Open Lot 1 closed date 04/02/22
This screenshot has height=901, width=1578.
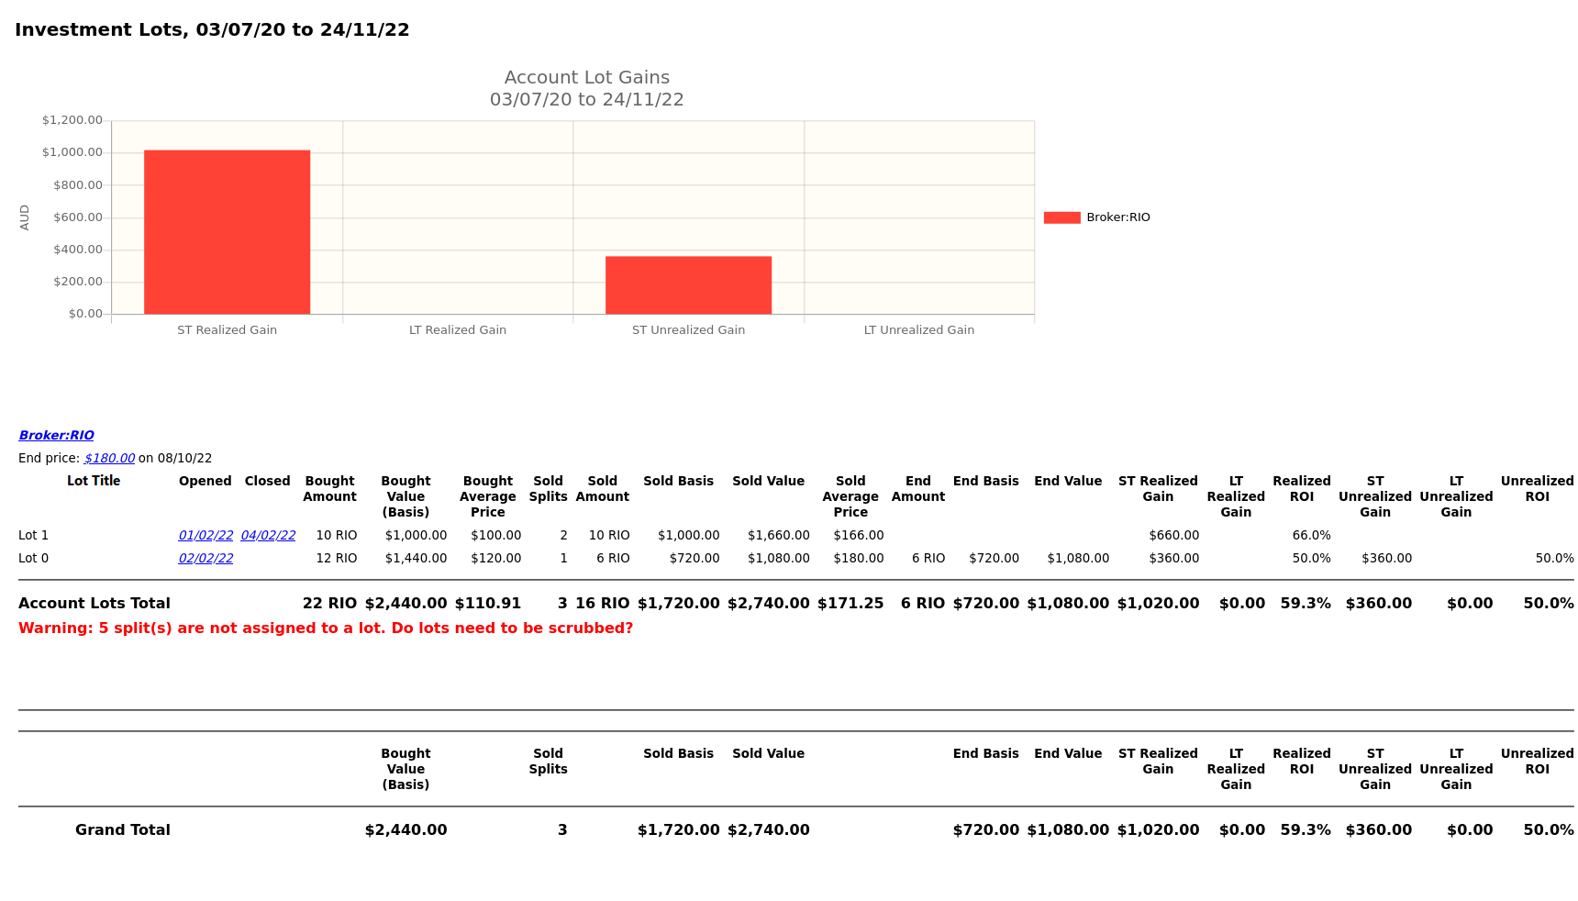coord(268,536)
